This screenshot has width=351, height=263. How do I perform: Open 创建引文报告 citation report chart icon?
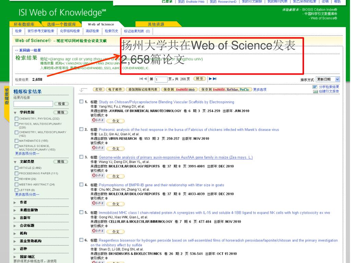coord(315,91)
